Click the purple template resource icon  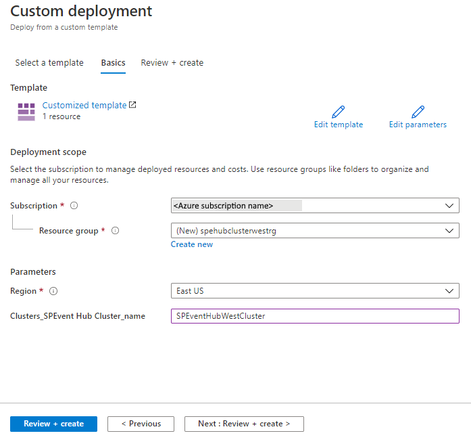26,112
